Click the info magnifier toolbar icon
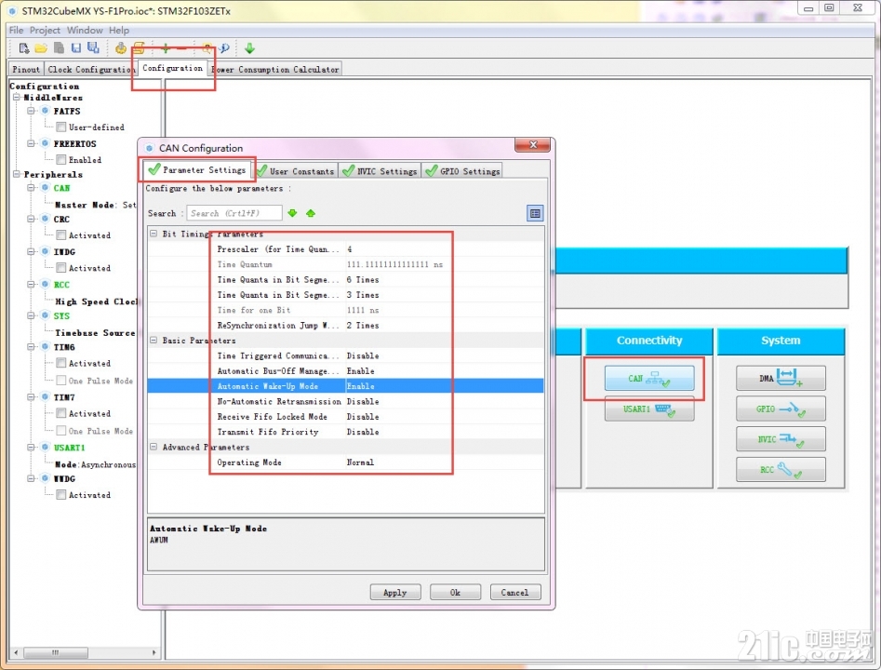 (224, 48)
